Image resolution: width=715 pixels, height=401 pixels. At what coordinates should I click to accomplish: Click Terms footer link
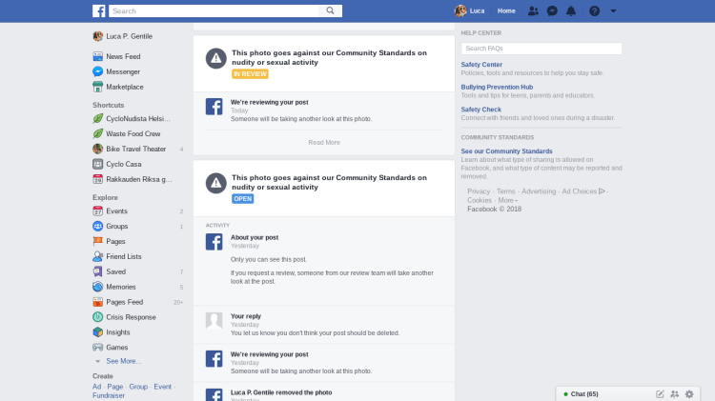click(505, 191)
